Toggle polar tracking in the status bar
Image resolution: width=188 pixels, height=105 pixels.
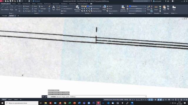click(142, 100)
